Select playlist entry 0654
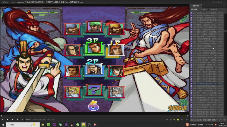This screenshot has width=227, height=127. 207,13
